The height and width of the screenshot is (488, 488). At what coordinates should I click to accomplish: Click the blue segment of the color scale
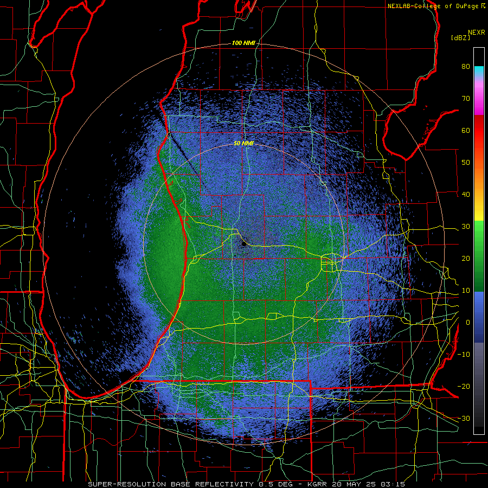click(x=479, y=317)
